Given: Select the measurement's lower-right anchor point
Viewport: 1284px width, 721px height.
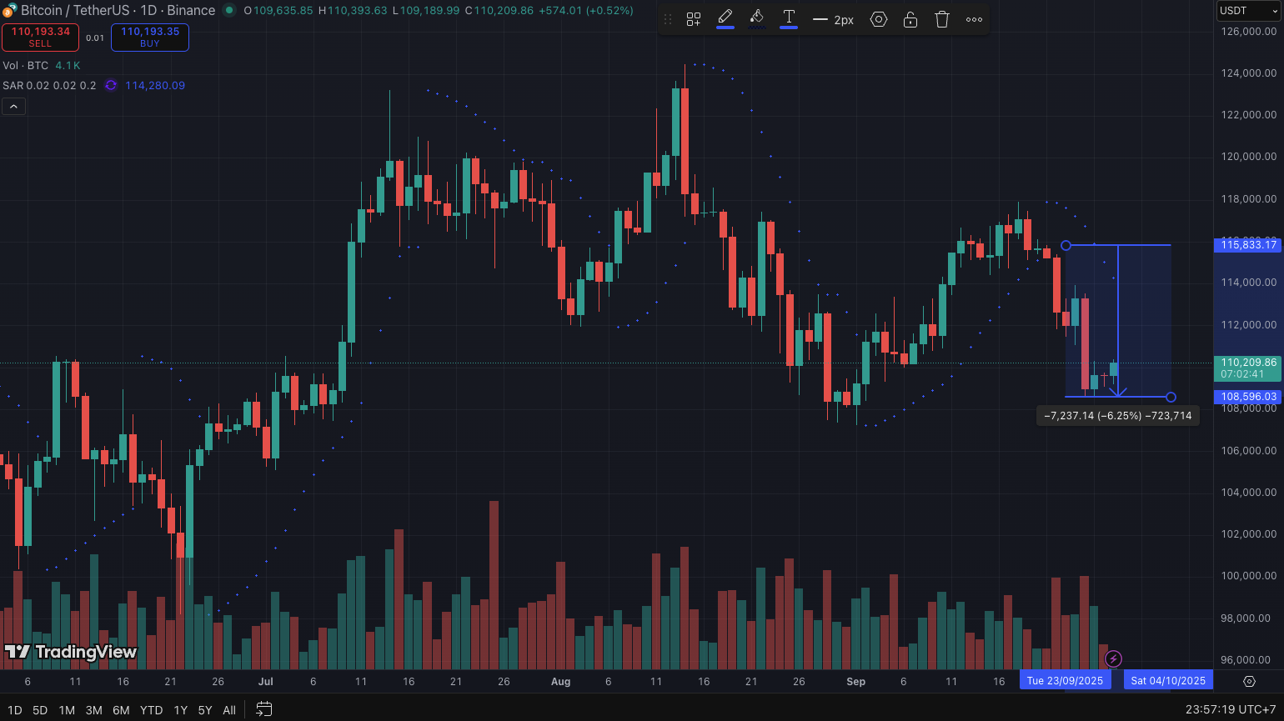Looking at the screenshot, I should [x=1171, y=397].
